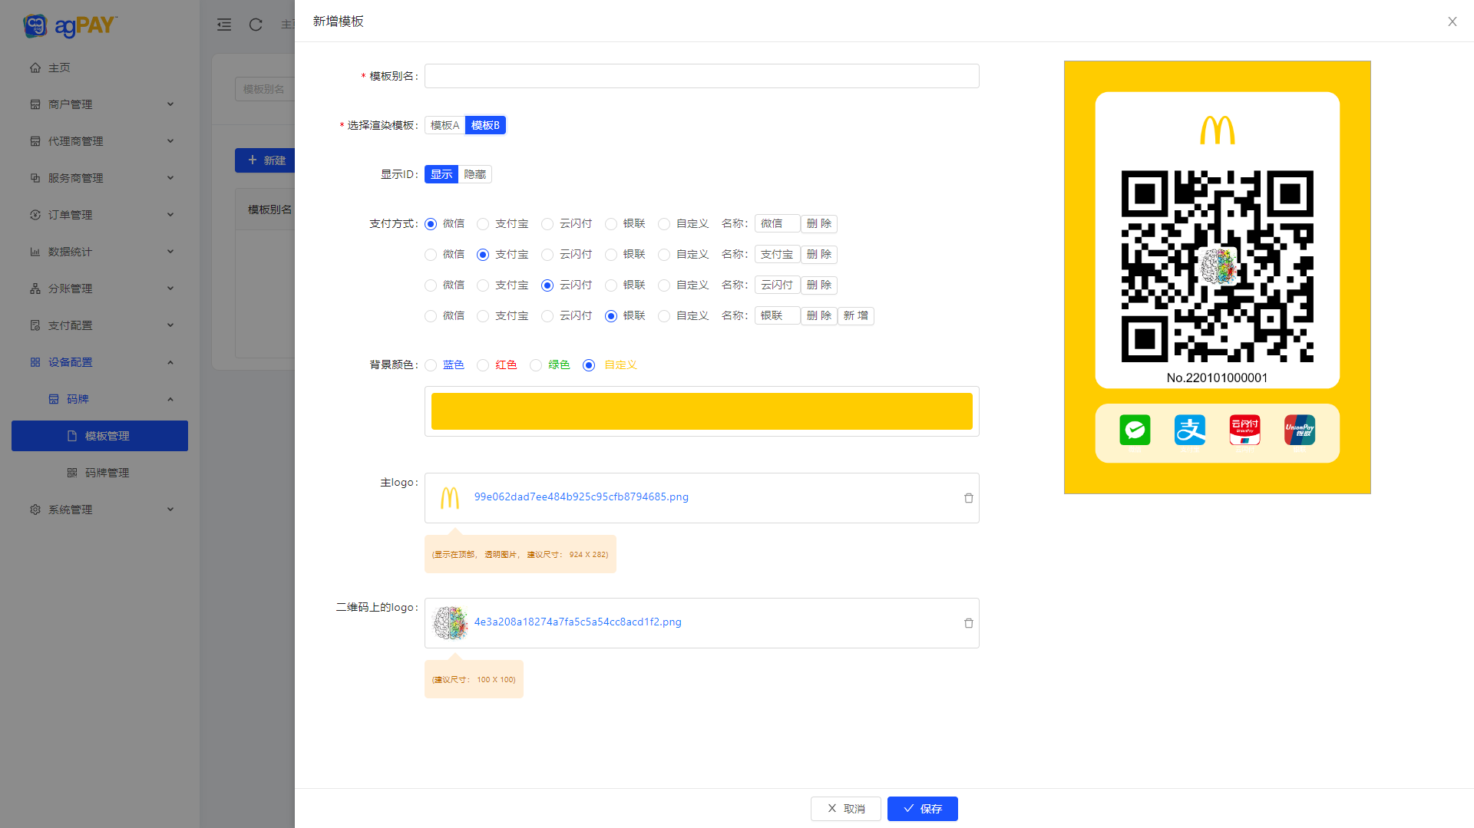This screenshot has height=828, width=1474.
Task: Select 银联 radio in fourth payment row
Action: tap(611, 316)
